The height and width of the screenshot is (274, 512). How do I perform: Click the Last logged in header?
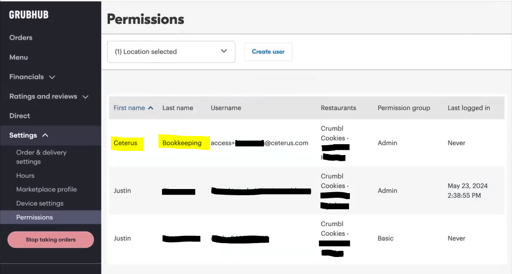469,108
